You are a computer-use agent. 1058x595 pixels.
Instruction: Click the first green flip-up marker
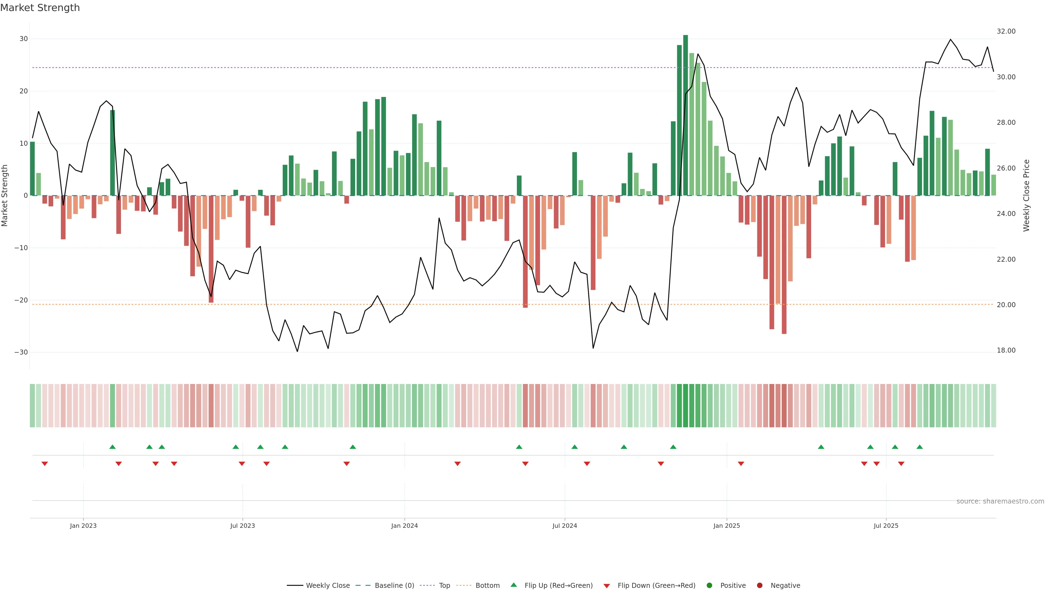pos(112,447)
